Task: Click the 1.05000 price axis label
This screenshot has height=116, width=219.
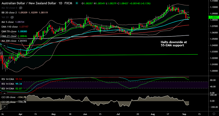Action: coord(214,39)
